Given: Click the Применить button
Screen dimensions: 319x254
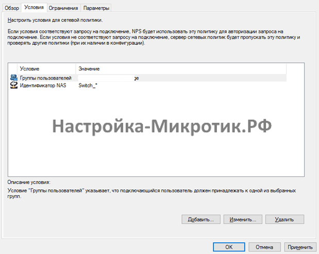Looking at the screenshot, I should click(x=300, y=247).
